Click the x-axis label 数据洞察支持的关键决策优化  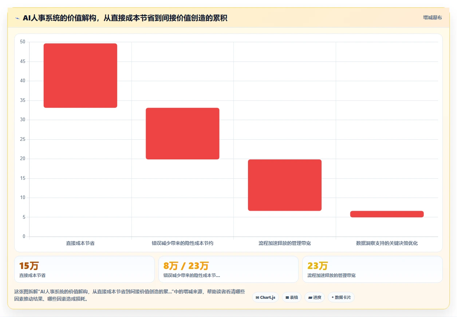click(x=387, y=243)
